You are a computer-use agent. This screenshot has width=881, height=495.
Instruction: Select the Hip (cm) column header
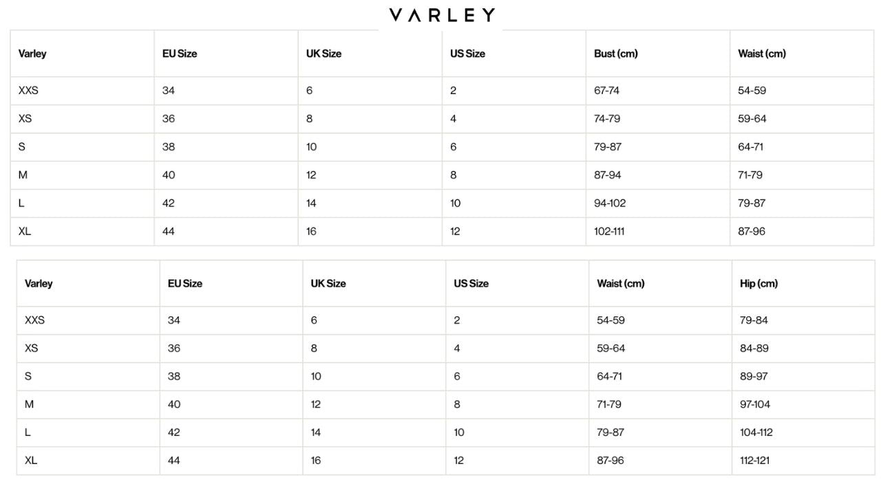click(758, 283)
